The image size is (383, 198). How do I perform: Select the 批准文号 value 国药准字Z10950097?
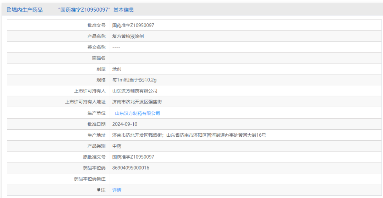tap(133, 26)
